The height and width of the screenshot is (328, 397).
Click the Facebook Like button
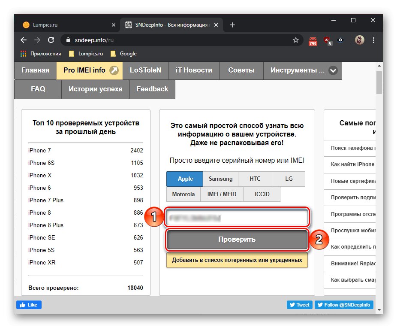click(29, 305)
